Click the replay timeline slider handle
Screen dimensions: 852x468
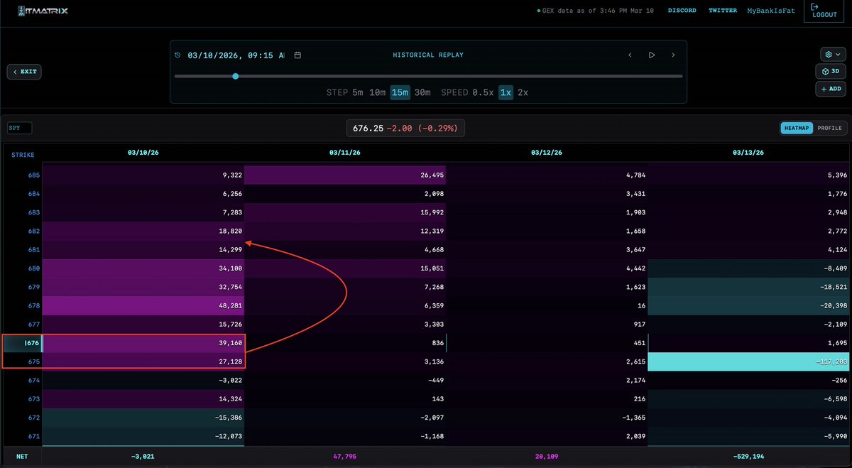[x=235, y=76]
